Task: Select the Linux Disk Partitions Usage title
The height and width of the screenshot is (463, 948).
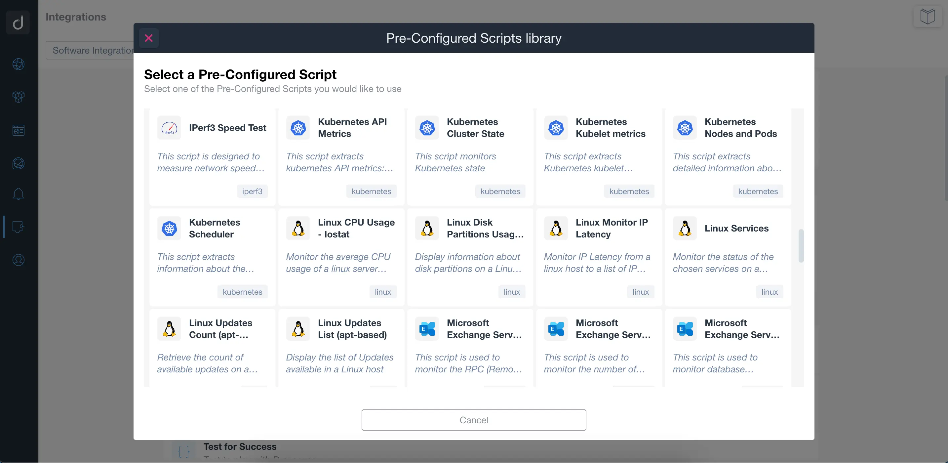Action: (x=485, y=229)
